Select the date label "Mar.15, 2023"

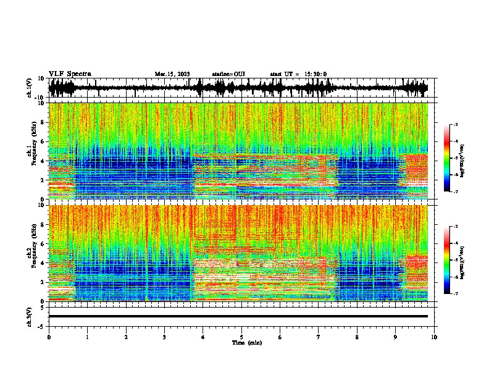172,74
